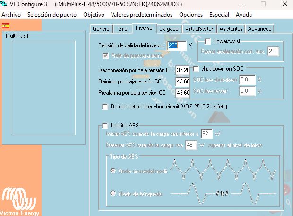Click the search mode waveform diagram
293x216 pixels.
pos(224,194)
